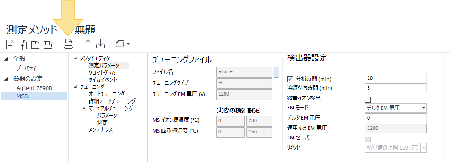Click the MS イオン源温度 setpoint field 230
The height and width of the screenshot is (162, 450).
(259, 121)
